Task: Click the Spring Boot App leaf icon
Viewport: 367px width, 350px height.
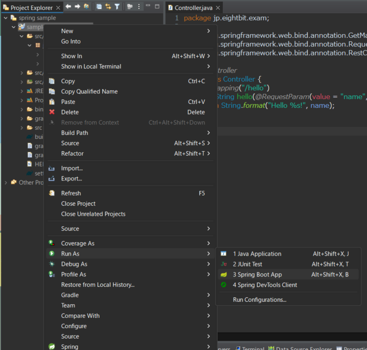Action: pos(224,274)
